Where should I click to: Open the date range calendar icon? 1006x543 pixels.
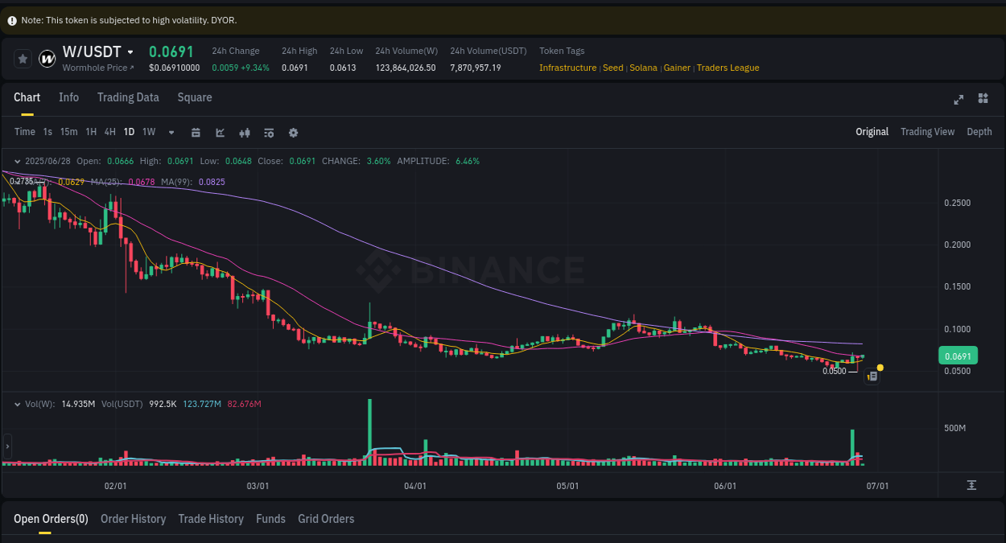coord(196,132)
